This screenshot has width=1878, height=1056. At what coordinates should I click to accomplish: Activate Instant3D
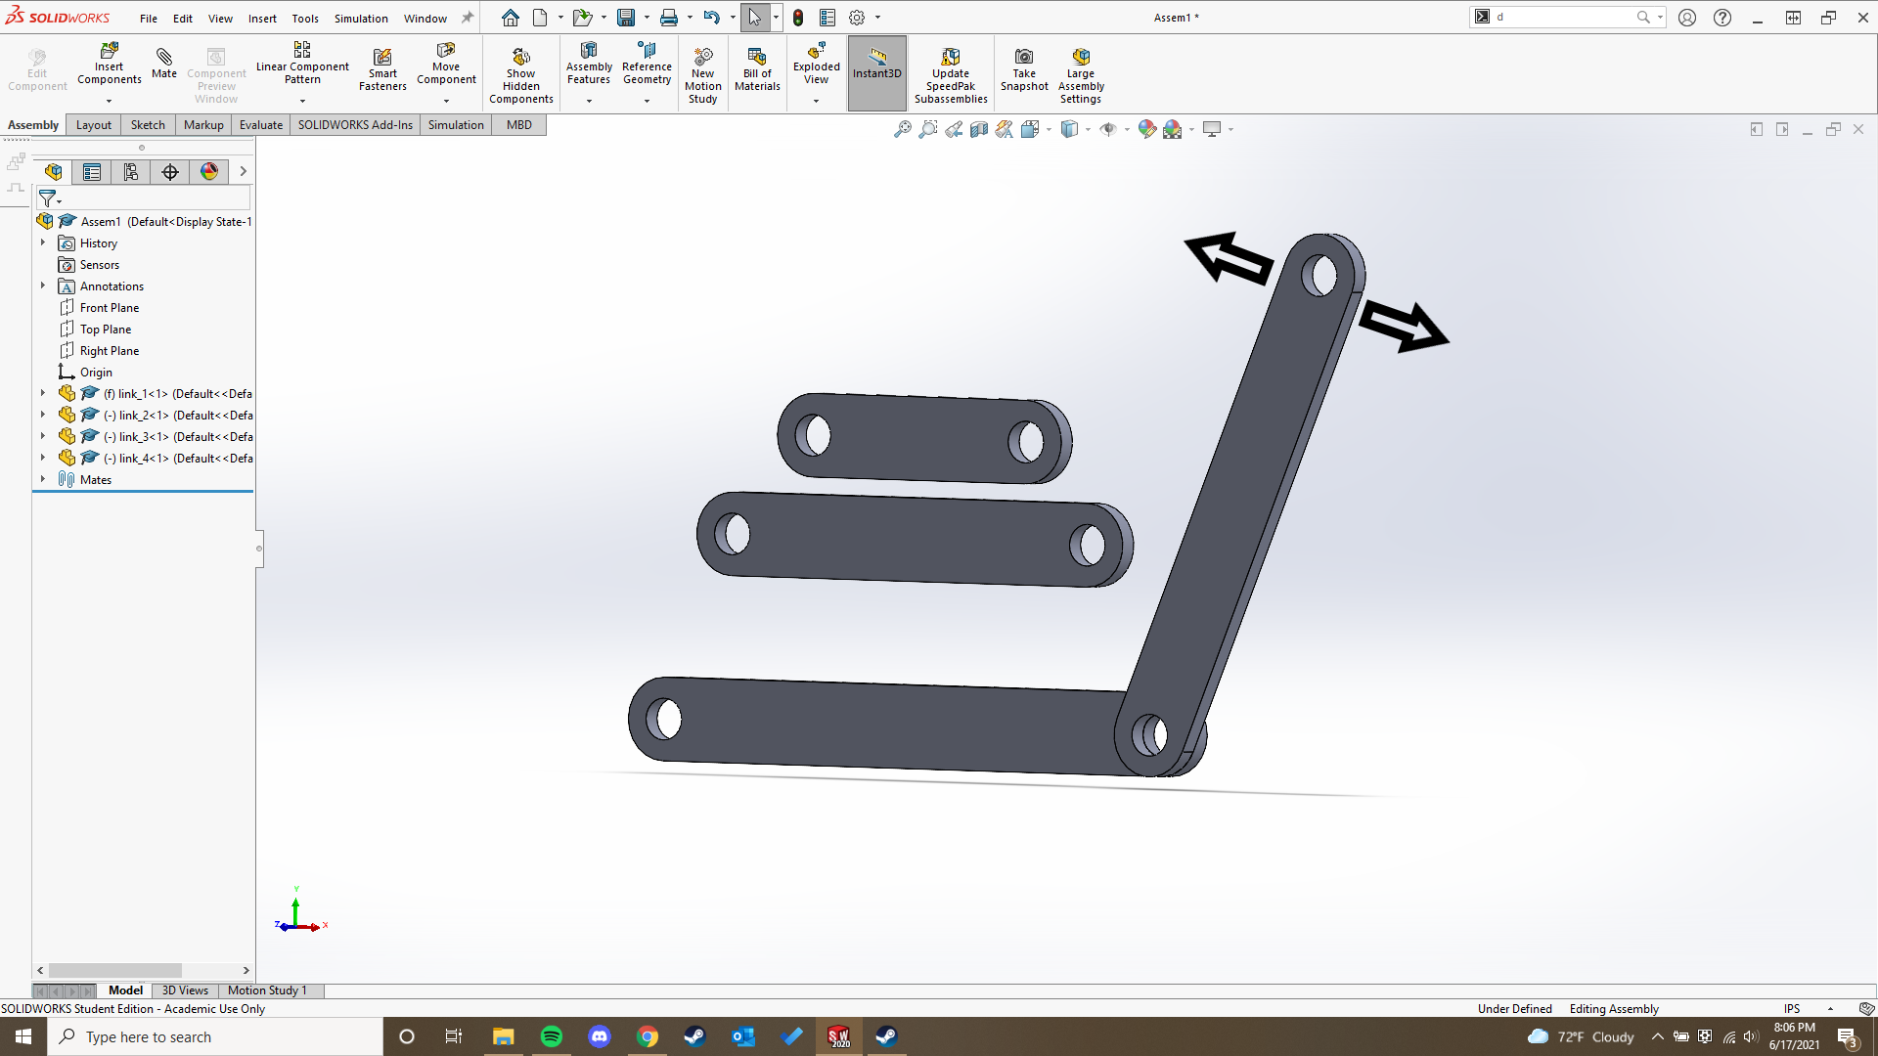coord(876,68)
